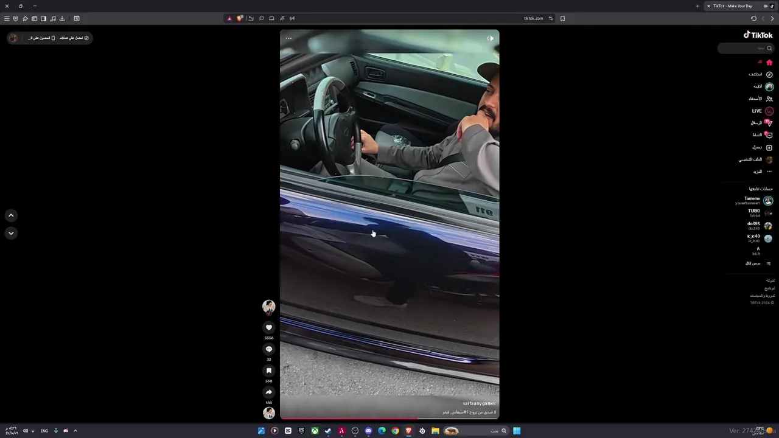Open Discord from the taskbar
The image size is (779, 438).
click(368, 431)
